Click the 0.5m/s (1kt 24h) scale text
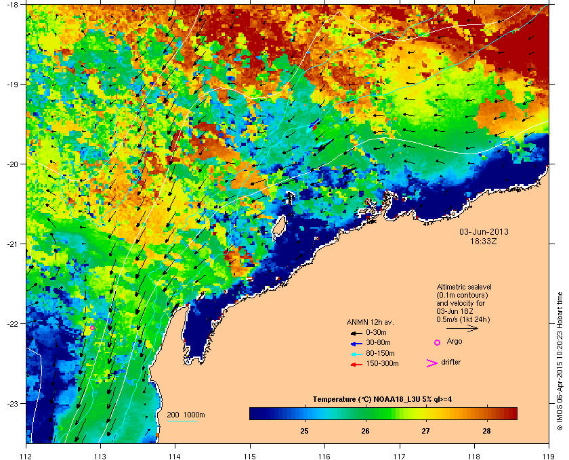The image size is (569, 460). (x=463, y=320)
